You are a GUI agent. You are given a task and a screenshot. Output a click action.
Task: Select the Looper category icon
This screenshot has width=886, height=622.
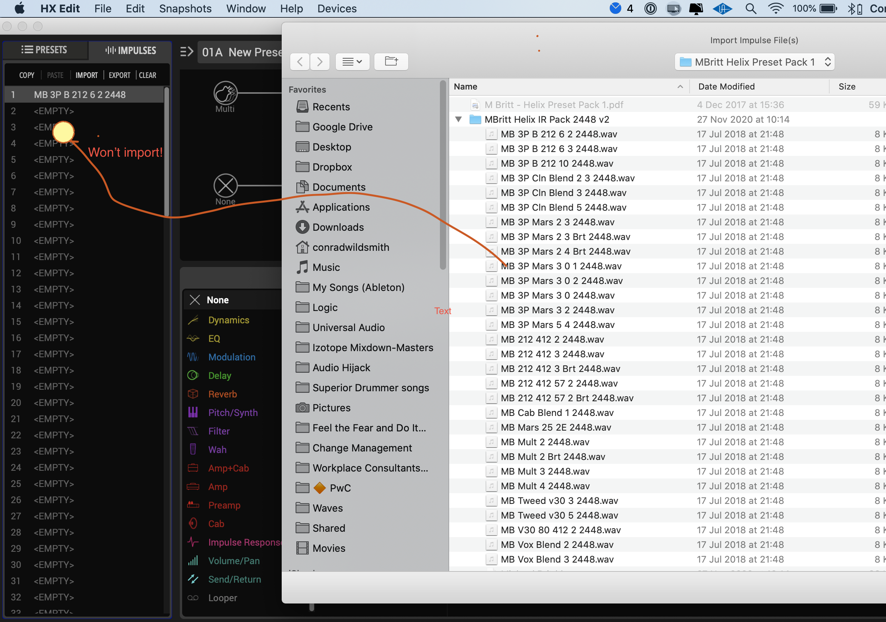(x=193, y=598)
